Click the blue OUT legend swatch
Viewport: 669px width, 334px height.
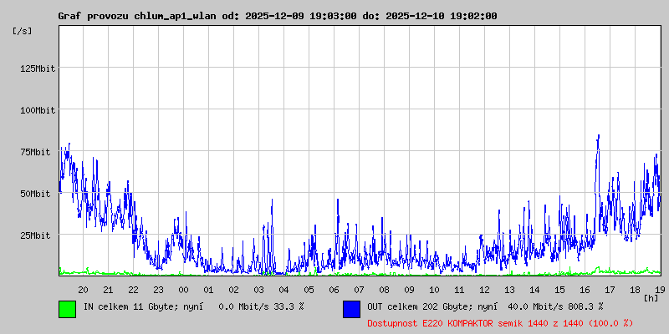351,308
